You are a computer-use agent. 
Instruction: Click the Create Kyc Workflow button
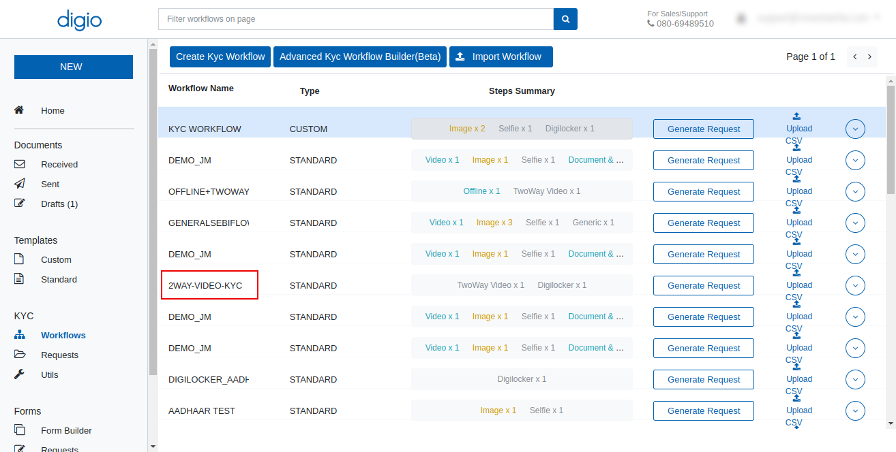(x=220, y=56)
